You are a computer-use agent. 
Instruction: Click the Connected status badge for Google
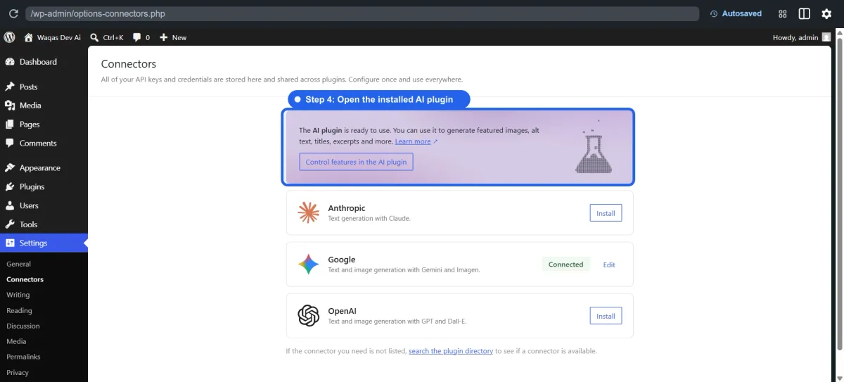pos(565,265)
